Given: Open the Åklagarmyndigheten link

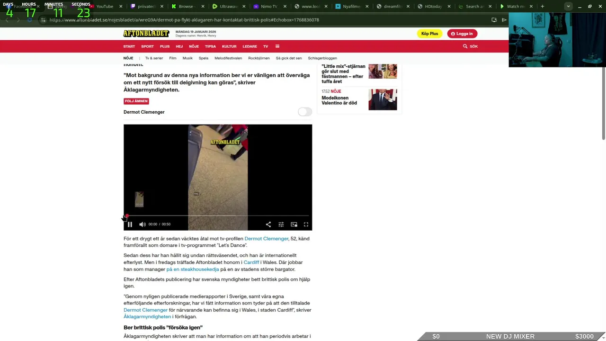Looking at the screenshot, I should click(x=147, y=317).
